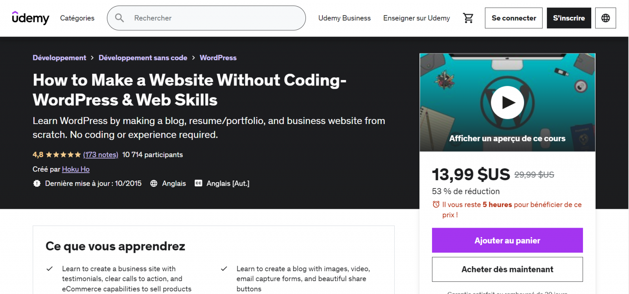Click the S'inscrire button
This screenshot has height=294, width=629.
pos(568,18)
